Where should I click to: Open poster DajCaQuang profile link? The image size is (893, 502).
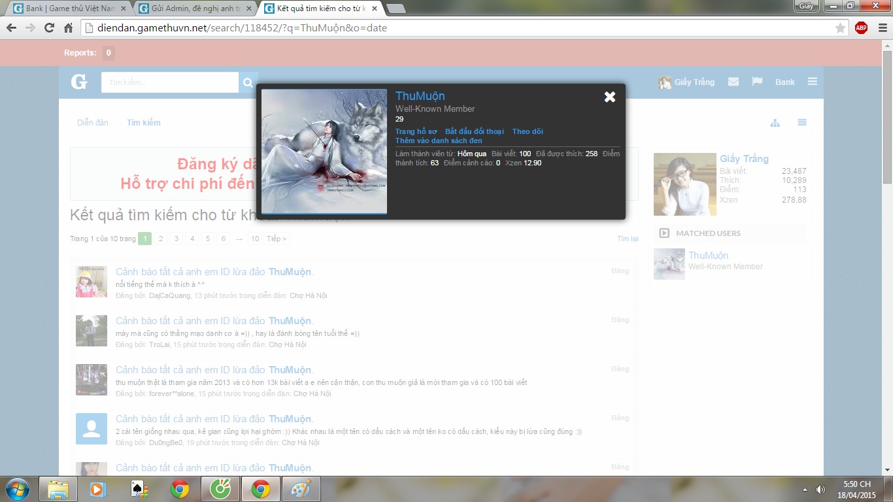[170, 295]
